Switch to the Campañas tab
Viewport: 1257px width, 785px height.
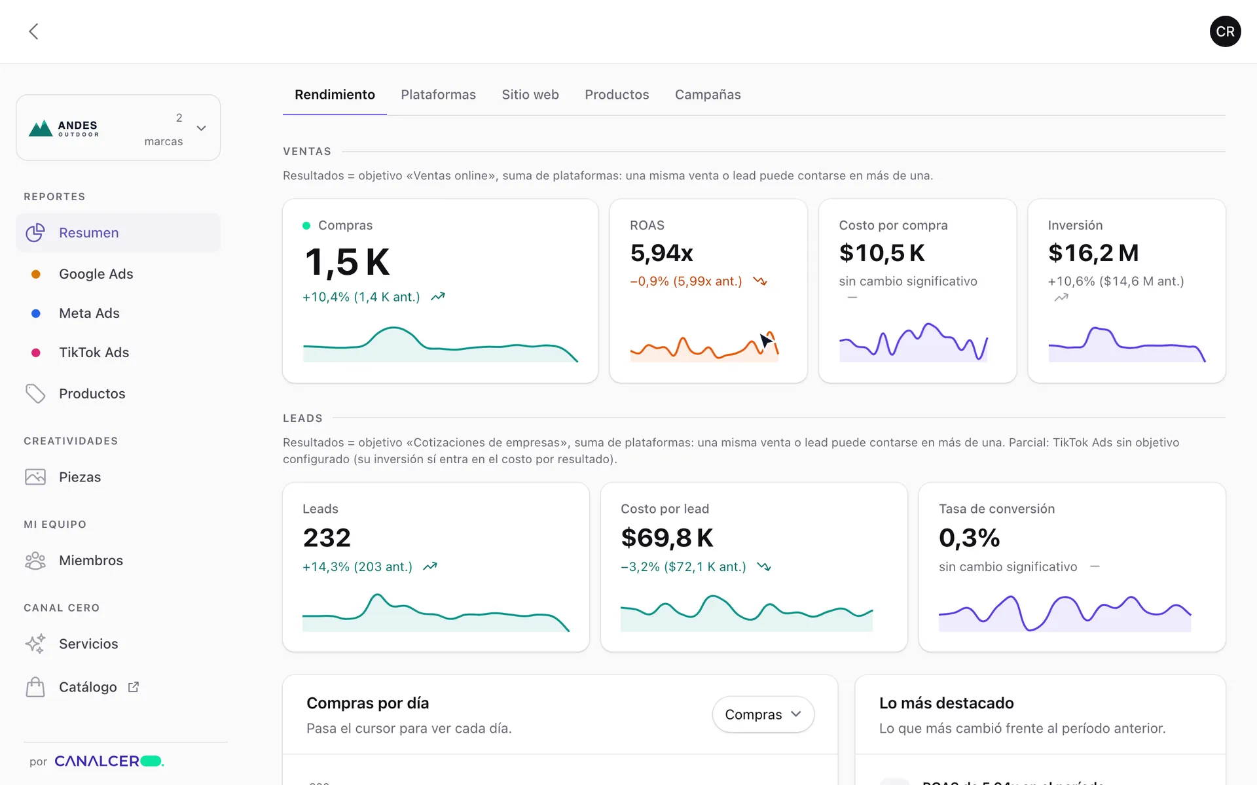pyautogui.click(x=708, y=95)
